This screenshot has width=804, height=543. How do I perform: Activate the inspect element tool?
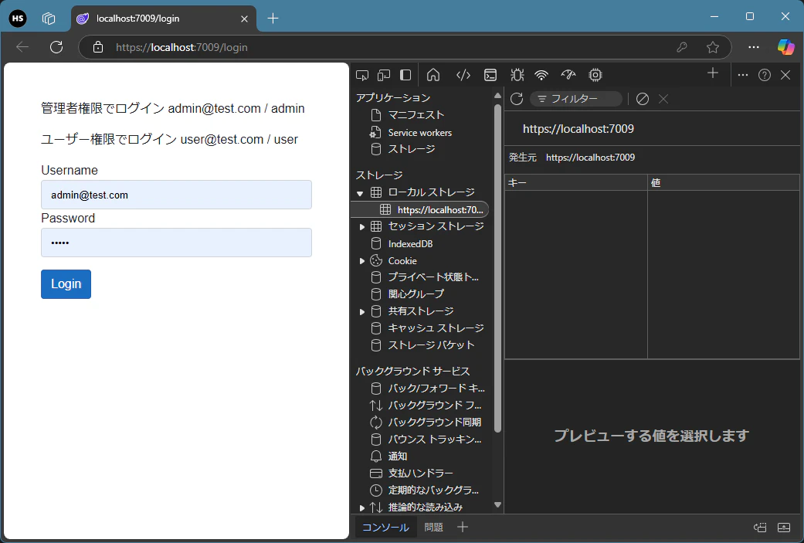coord(362,76)
